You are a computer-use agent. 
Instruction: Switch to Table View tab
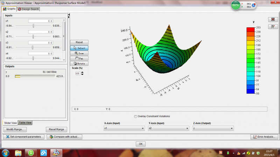tap(25, 123)
